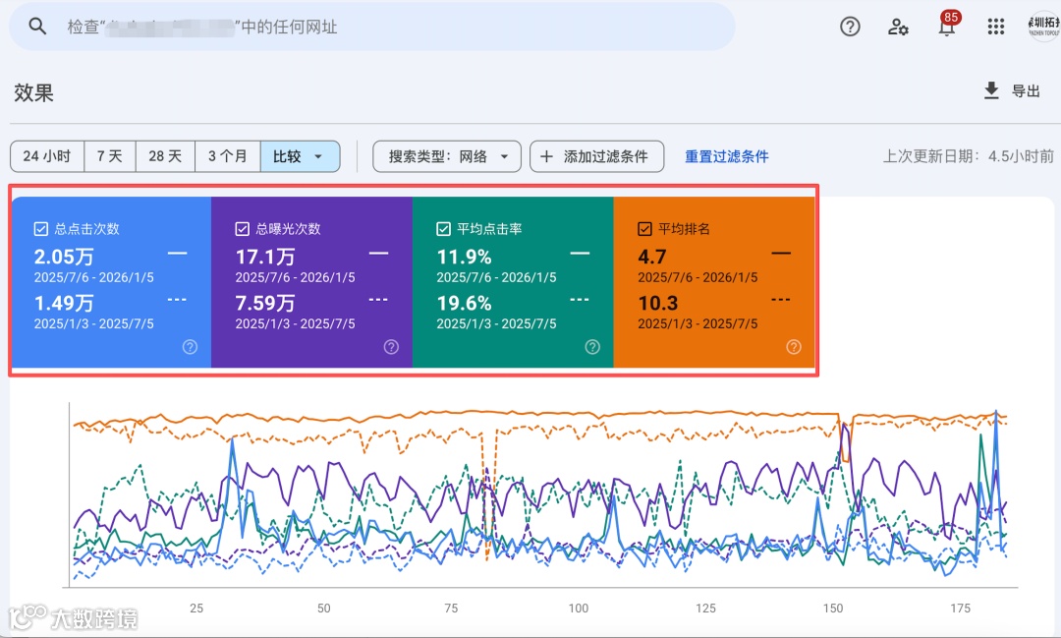The width and height of the screenshot is (1061, 638).
Task: Click the chart axis label 100
Action: point(578,609)
